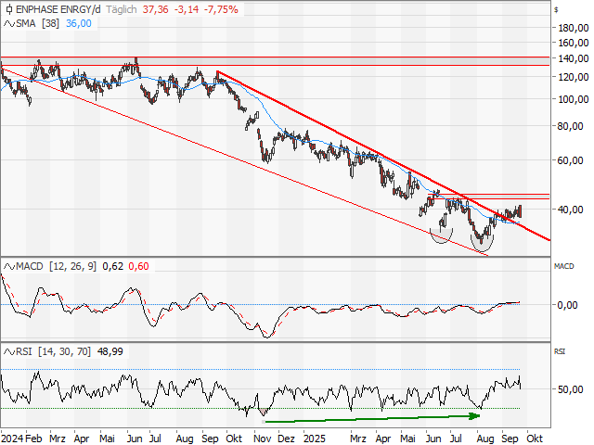Click the 80,00 price axis label
Screen dimensions: 594x445
tap(570, 126)
